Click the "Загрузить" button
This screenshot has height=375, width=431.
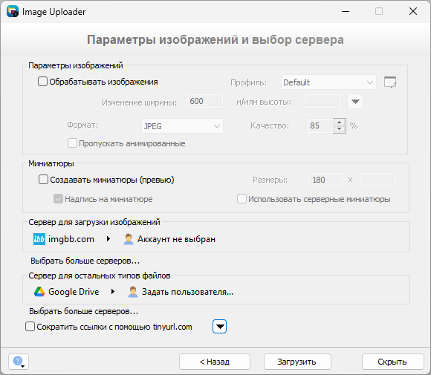[x=297, y=362]
